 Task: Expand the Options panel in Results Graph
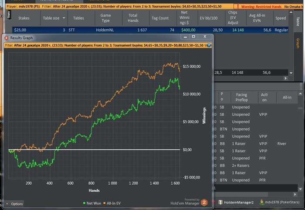click(14, 204)
